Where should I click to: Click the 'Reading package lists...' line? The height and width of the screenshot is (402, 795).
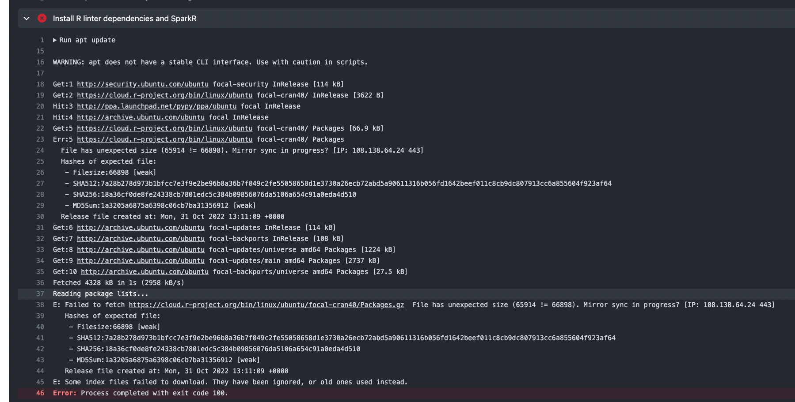coord(101,294)
